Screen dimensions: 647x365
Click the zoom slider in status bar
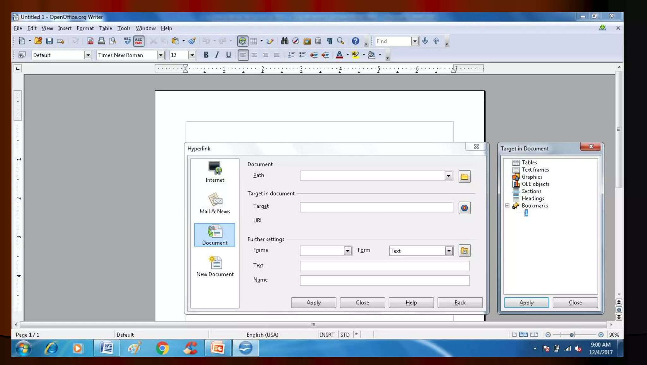(571, 335)
